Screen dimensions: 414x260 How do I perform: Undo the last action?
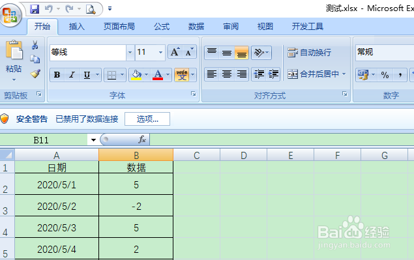point(49,9)
